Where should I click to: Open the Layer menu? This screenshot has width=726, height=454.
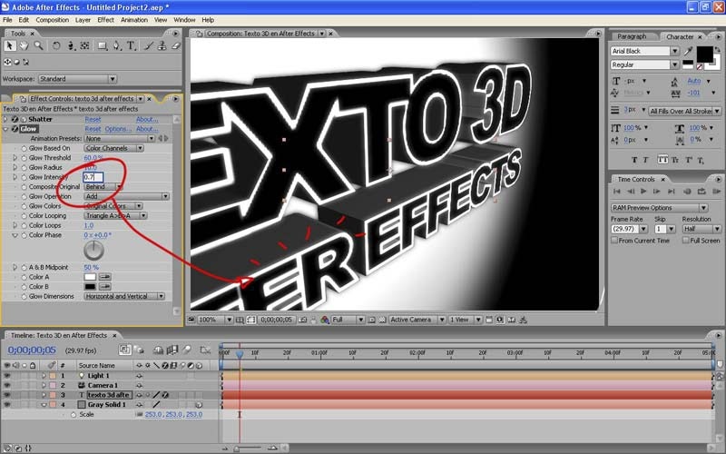point(83,20)
